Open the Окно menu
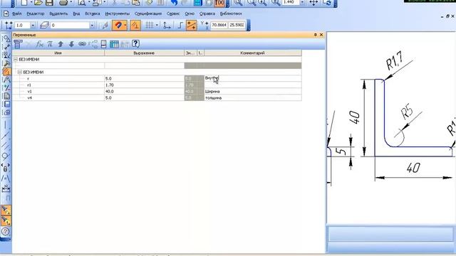The width and height of the screenshot is (456, 256). (x=190, y=14)
